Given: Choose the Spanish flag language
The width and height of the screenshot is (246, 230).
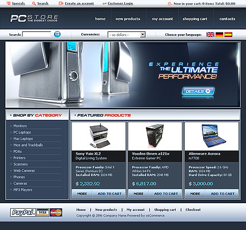Looking at the screenshot, I should [x=228, y=35].
